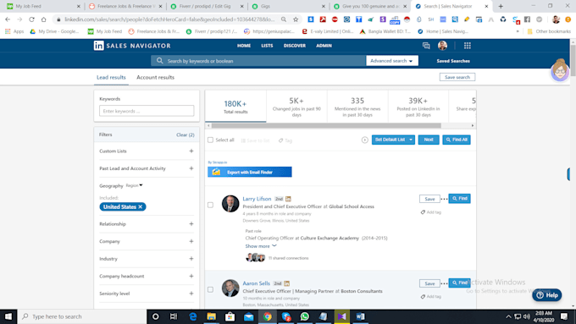Open the DISCOVER menu
The height and width of the screenshot is (324, 576).
(x=295, y=46)
